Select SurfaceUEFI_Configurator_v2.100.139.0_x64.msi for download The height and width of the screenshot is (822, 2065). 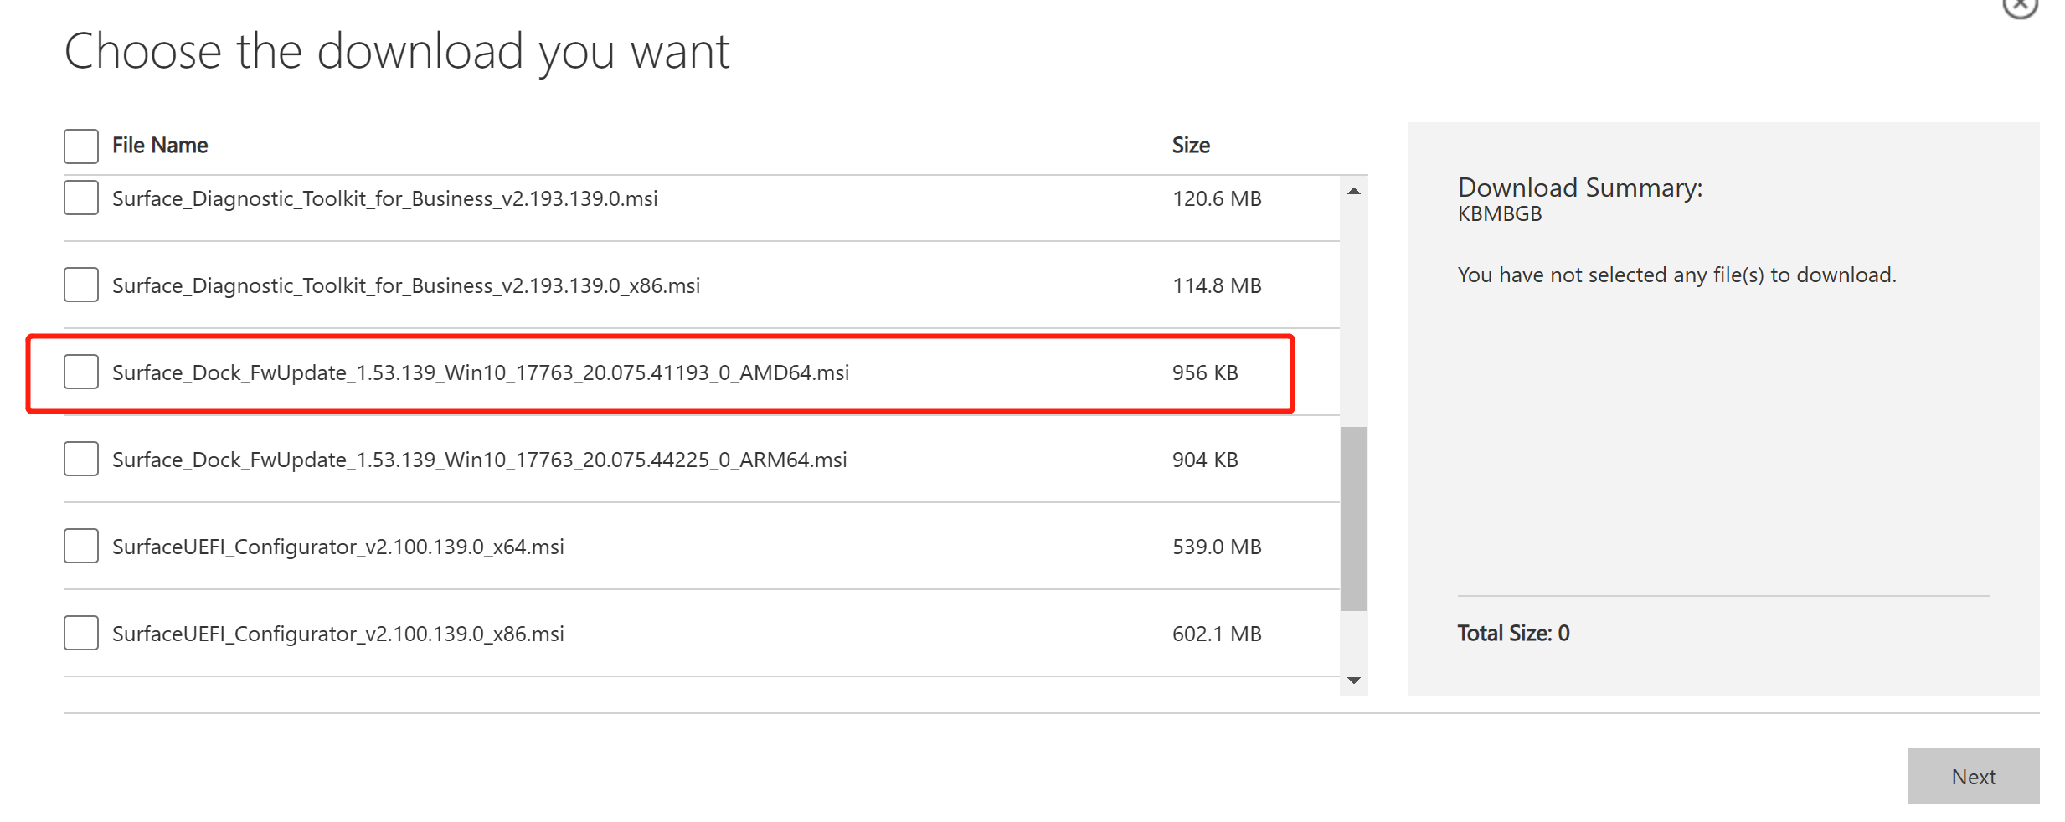pos(80,546)
